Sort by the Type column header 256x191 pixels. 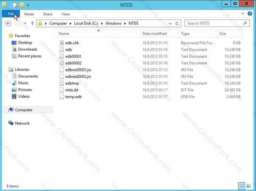click(185, 34)
